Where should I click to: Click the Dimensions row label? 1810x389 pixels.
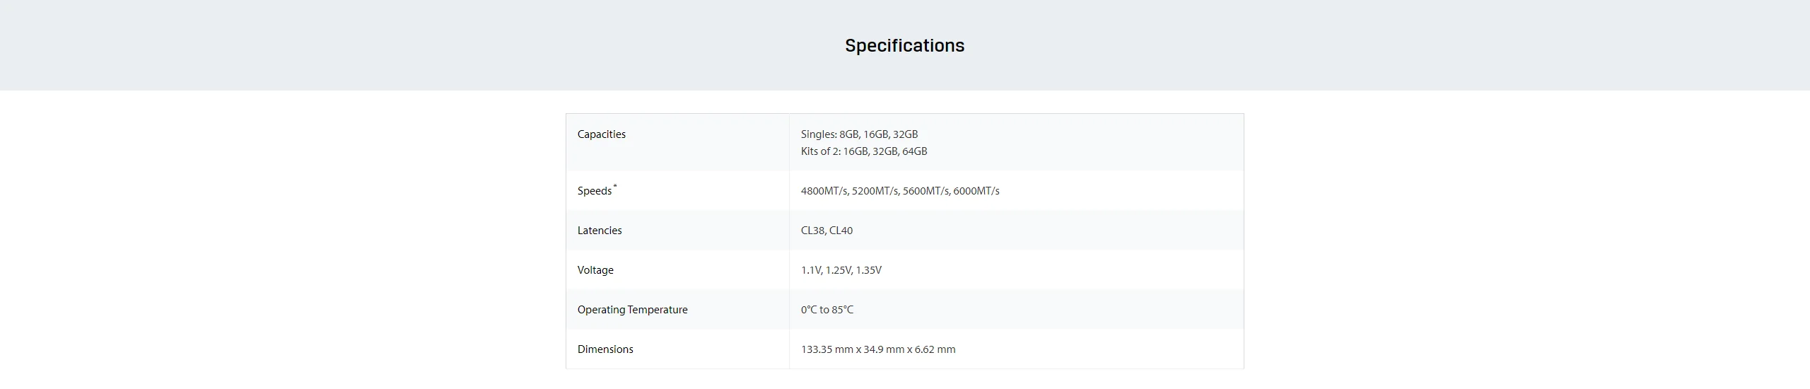605,349
